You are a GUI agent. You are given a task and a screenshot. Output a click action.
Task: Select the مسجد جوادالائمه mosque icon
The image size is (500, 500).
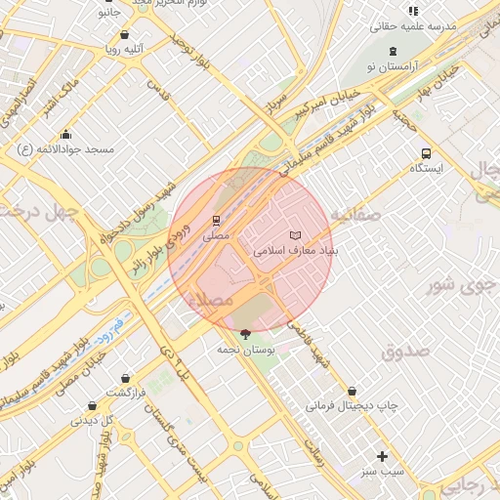point(65,134)
